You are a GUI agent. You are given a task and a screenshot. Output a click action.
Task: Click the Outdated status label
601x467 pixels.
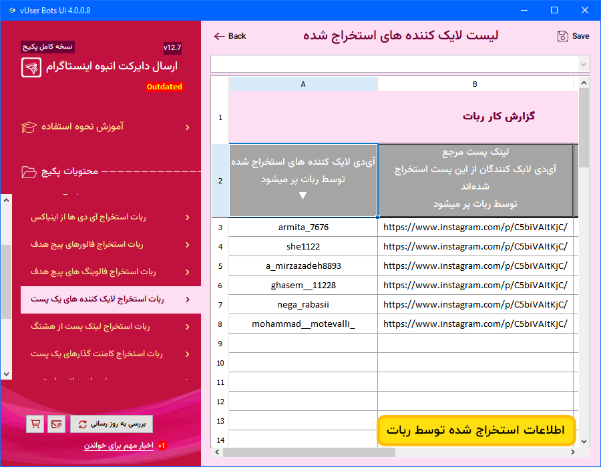[x=164, y=87]
